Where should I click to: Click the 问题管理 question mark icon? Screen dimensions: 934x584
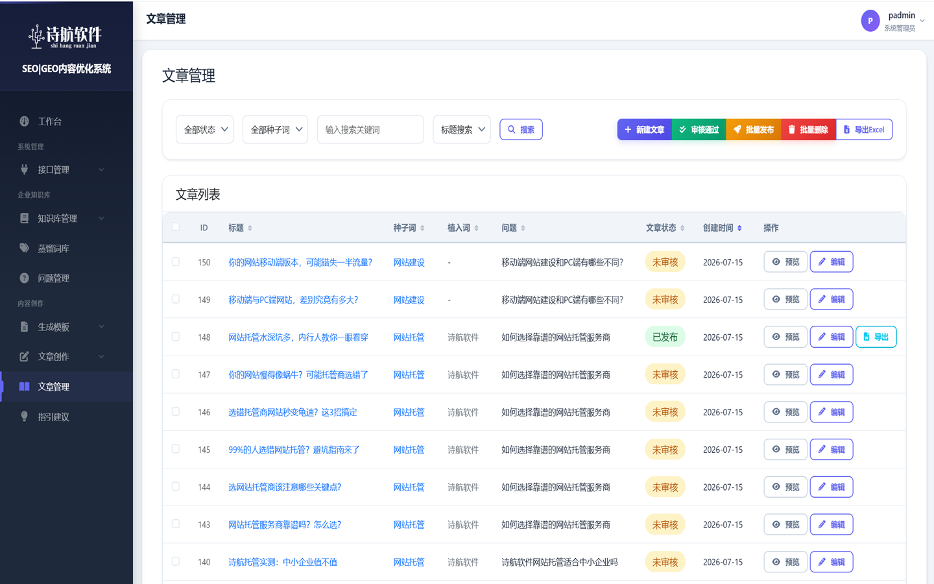pos(24,278)
